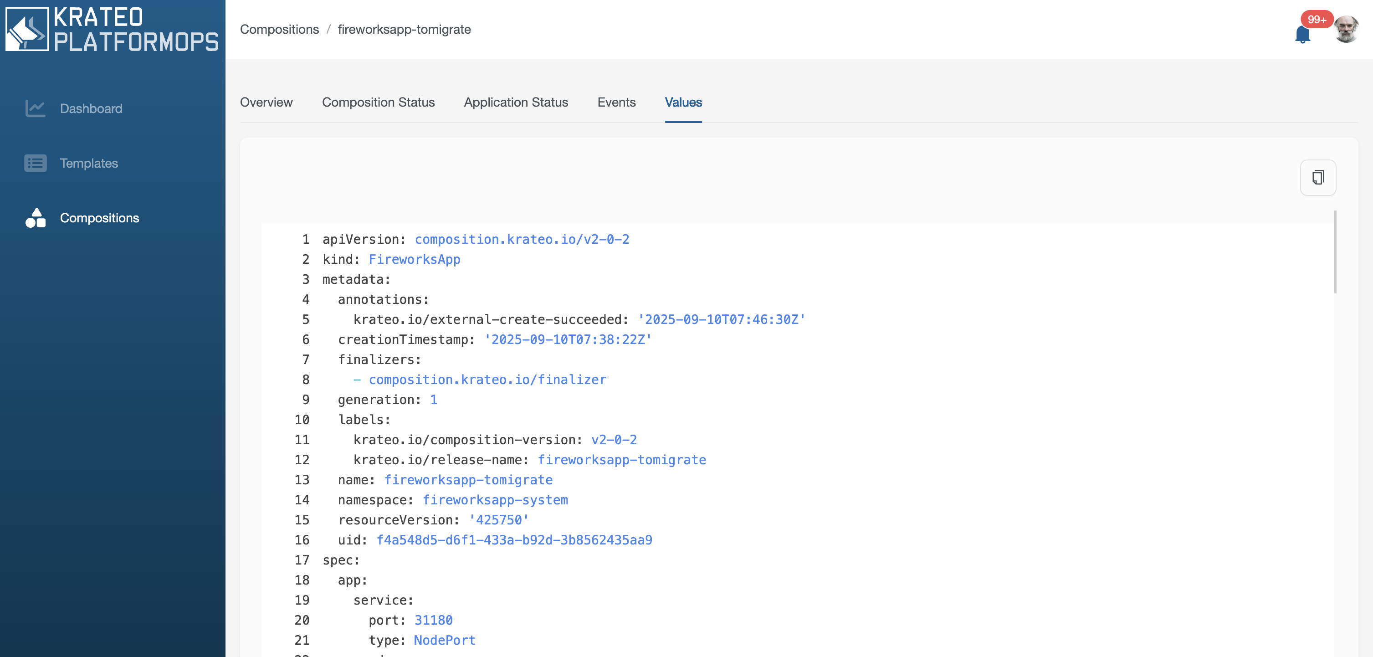Click the Krateo PlatformOps logo
This screenshot has height=657, width=1373.
(112, 29)
